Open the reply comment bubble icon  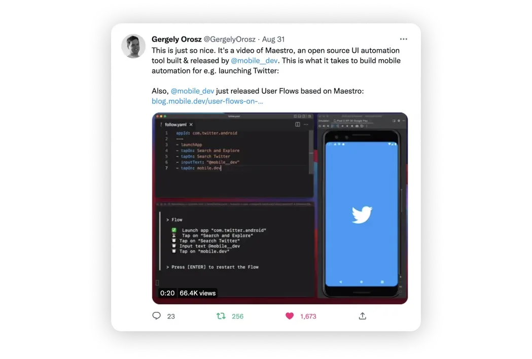156,316
